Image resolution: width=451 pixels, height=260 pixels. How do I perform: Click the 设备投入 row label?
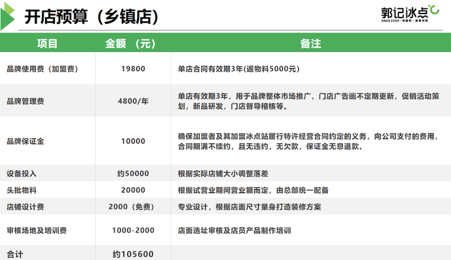point(21,174)
